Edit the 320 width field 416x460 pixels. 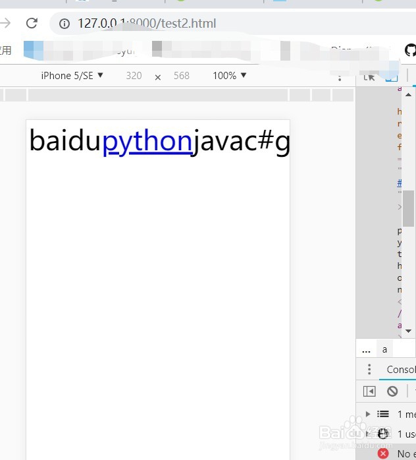tap(134, 76)
